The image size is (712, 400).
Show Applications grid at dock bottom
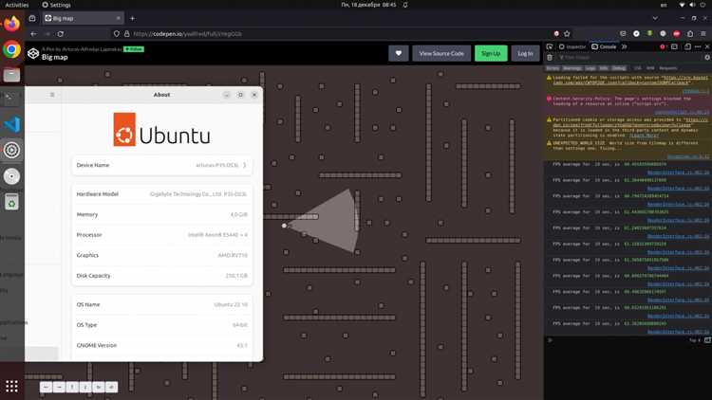[x=11, y=387]
